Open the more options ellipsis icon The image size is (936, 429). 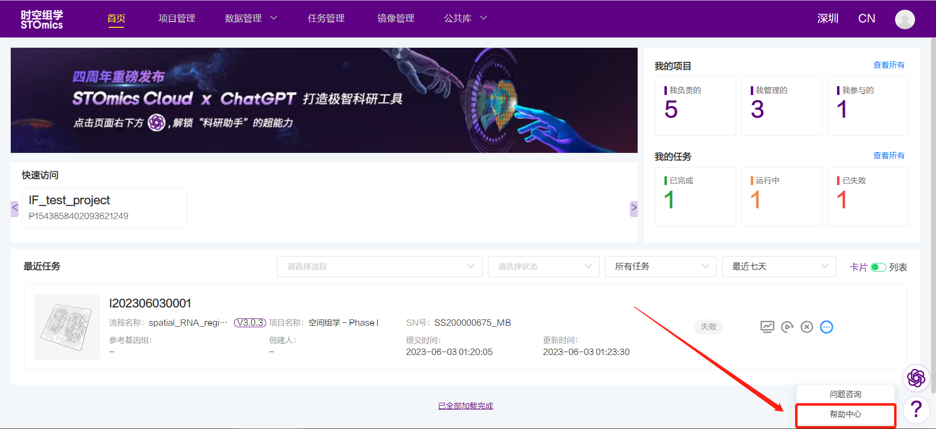click(x=826, y=327)
